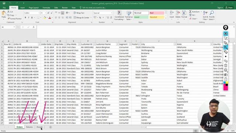This screenshot has width=236, height=133.
Task: Click the trash can annotation icon
Action: tap(226, 65)
